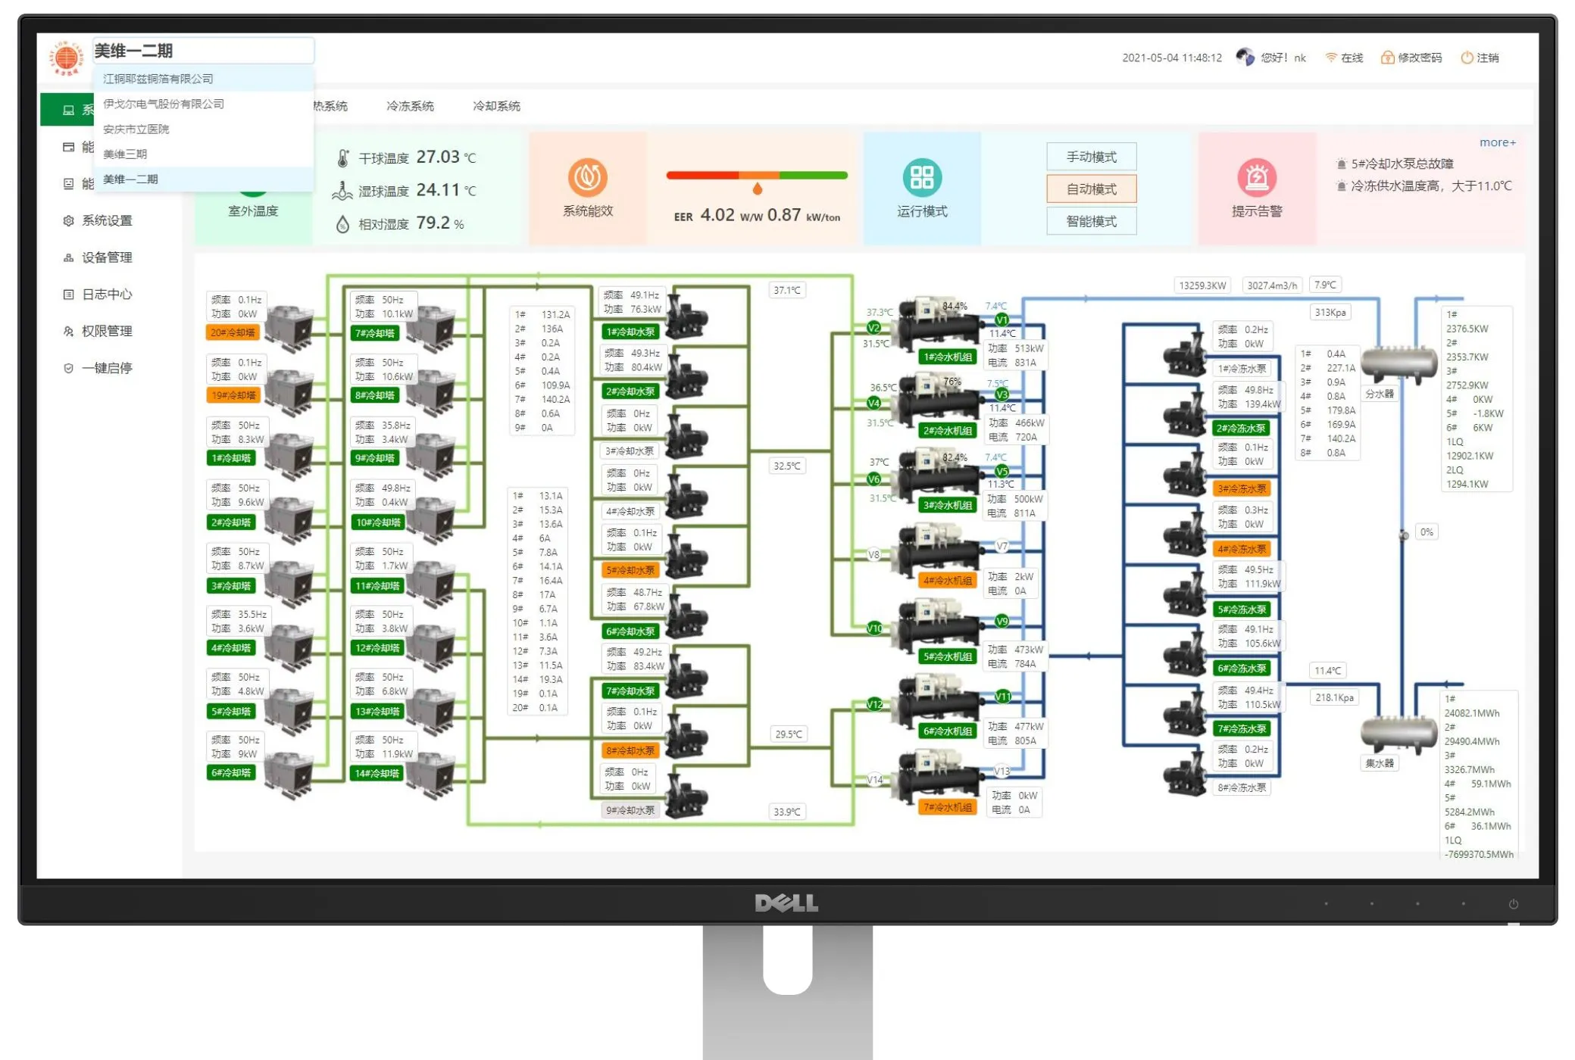Click the EER gradient indicator bar
The height and width of the screenshot is (1060, 1575).
click(x=756, y=174)
